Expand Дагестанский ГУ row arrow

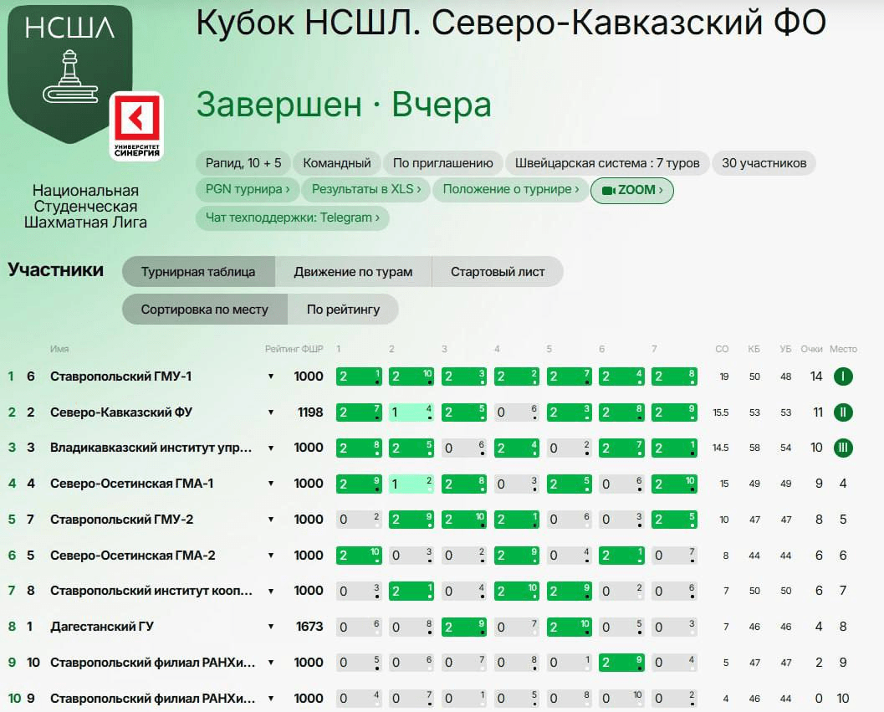[271, 627]
